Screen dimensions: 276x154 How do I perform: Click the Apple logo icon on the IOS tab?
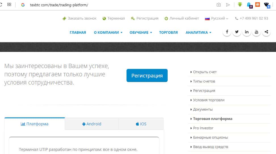(x=137, y=124)
